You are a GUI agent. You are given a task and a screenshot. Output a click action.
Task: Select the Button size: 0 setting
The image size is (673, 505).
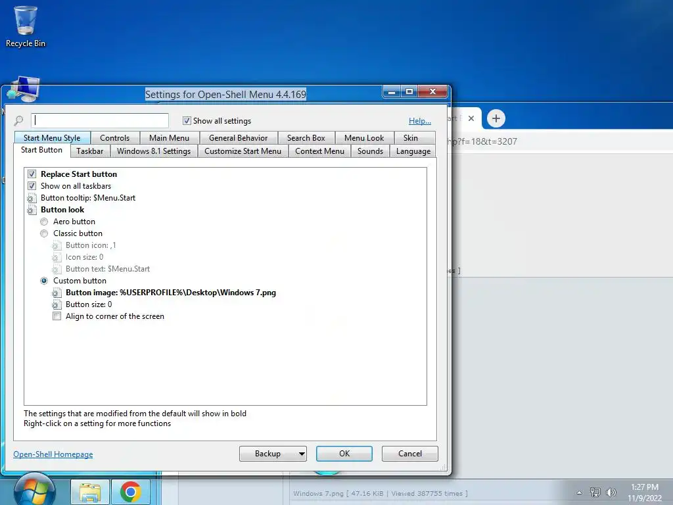[x=89, y=304]
